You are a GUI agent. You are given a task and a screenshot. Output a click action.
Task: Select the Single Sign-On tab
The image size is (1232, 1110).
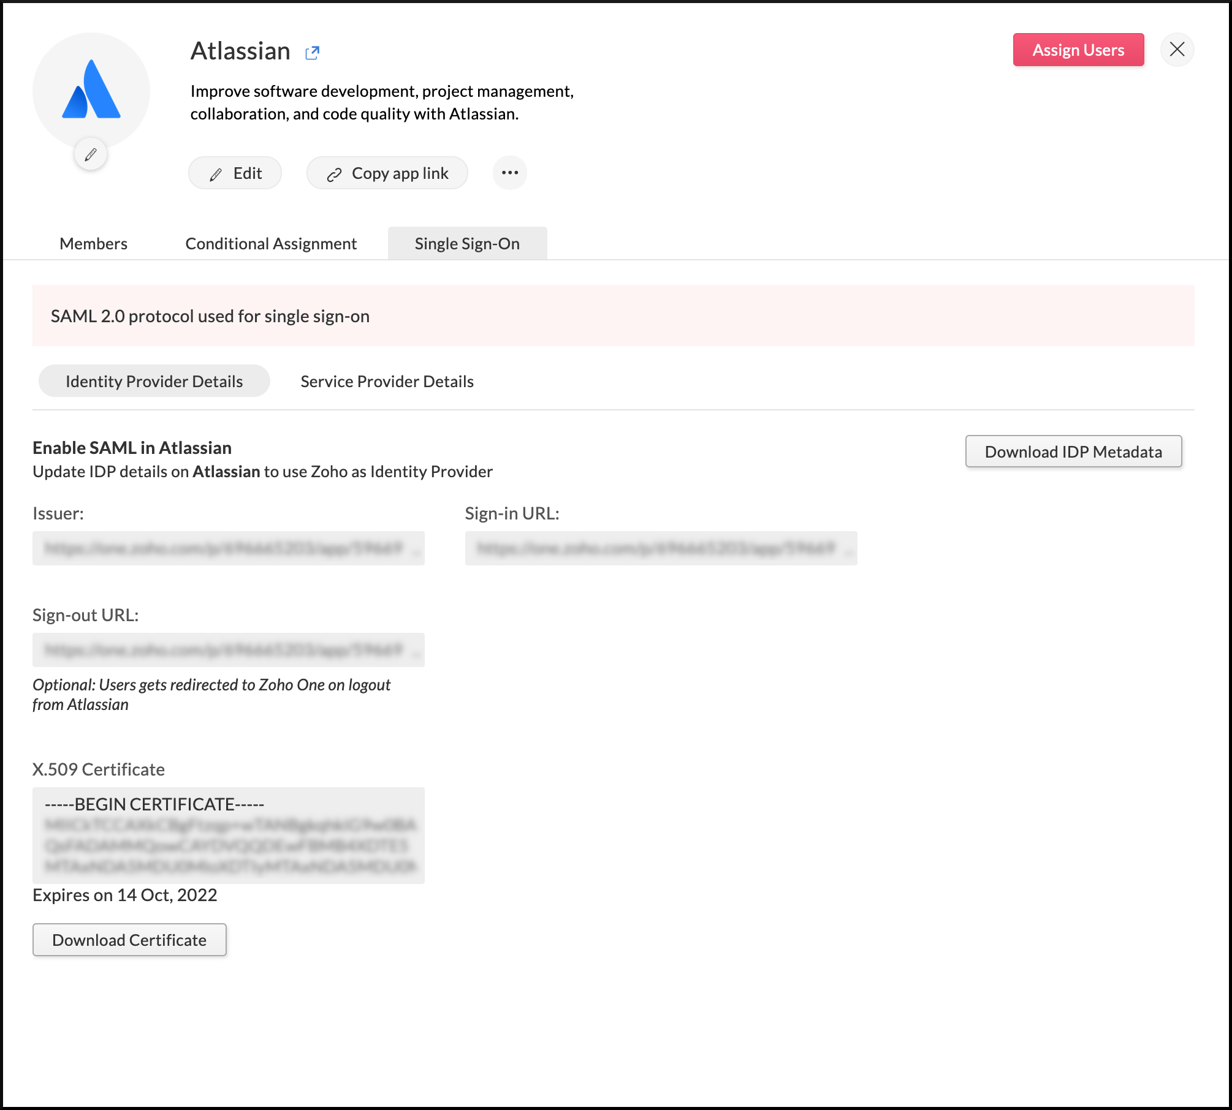[467, 244]
